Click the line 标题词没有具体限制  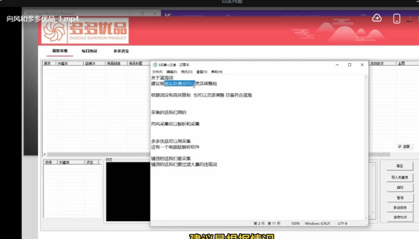click(x=171, y=95)
